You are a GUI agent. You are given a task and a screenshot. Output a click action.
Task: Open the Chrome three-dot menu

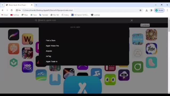pyautogui.click(x=167, y=10)
